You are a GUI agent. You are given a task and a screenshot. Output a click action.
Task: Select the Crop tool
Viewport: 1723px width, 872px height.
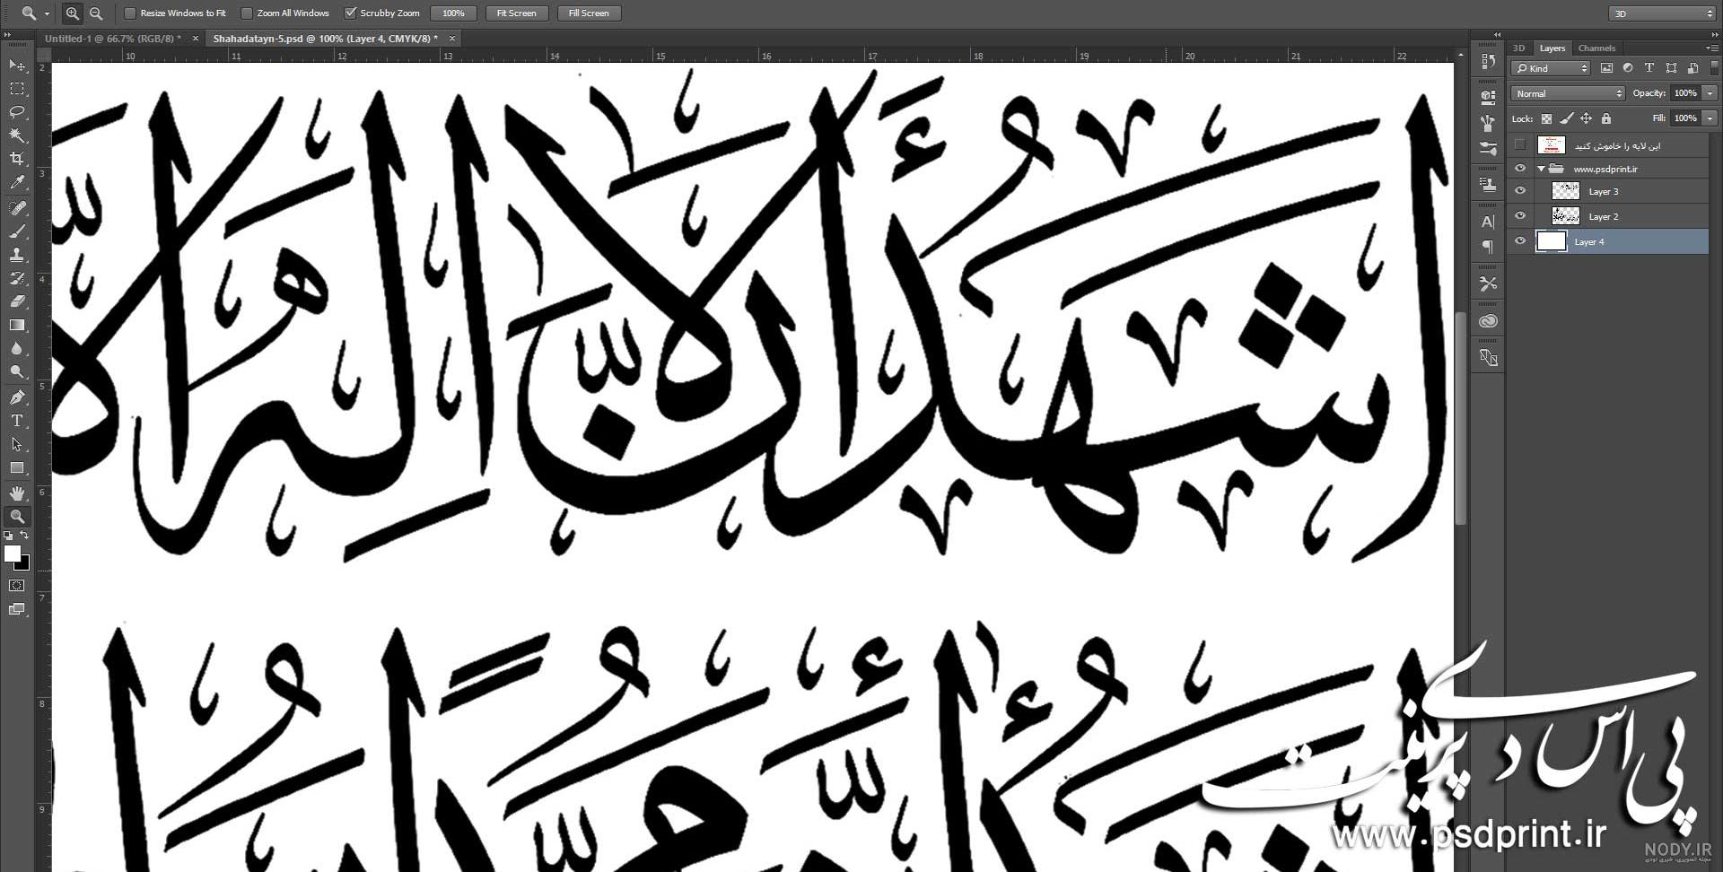click(x=17, y=159)
